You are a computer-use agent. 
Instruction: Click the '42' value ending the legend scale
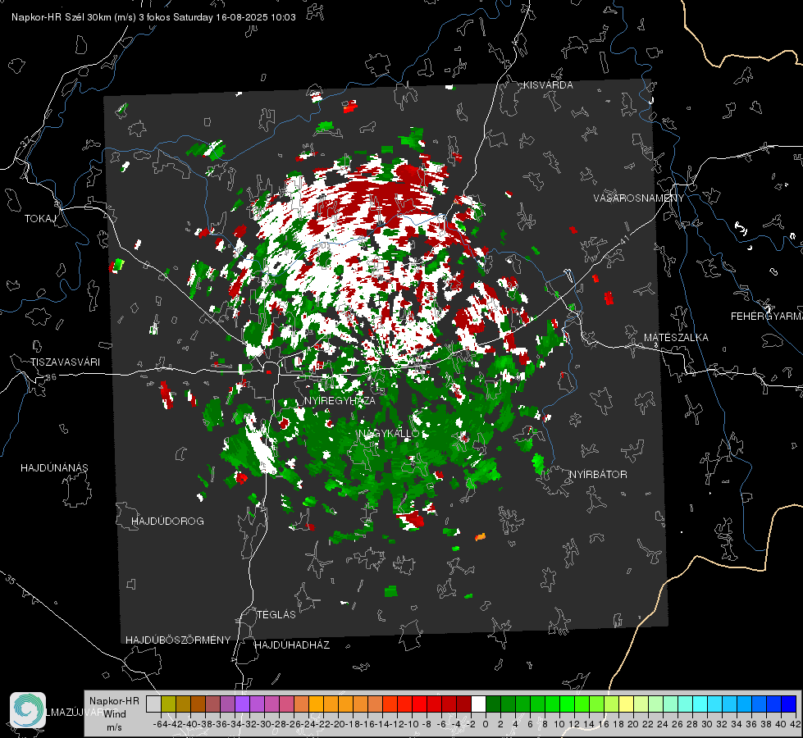(x=795, y=724)
